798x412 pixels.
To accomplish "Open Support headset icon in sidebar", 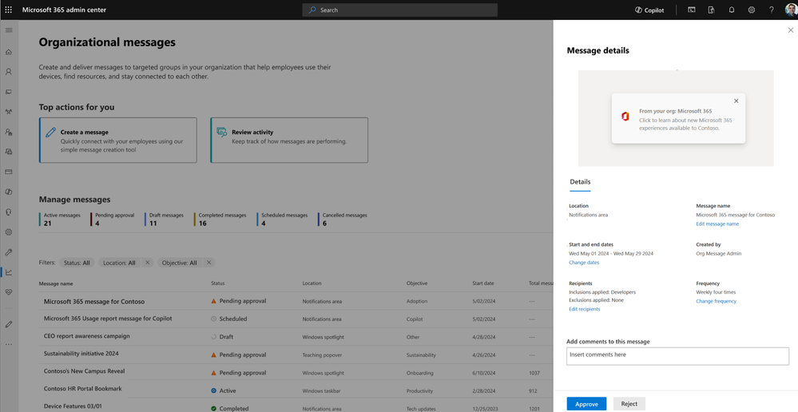I will point(9,212).
